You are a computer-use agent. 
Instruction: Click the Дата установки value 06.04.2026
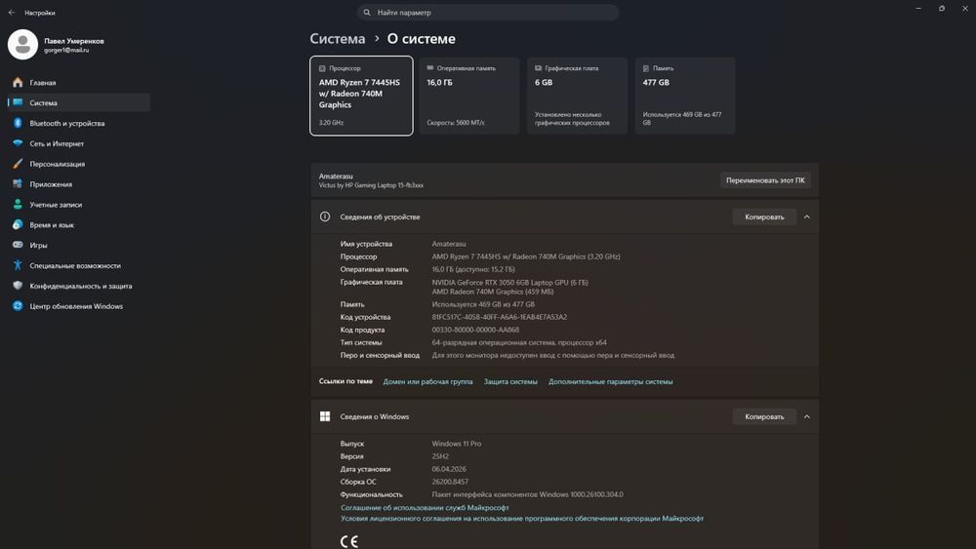pyautogui.click(x=449, y=469)
